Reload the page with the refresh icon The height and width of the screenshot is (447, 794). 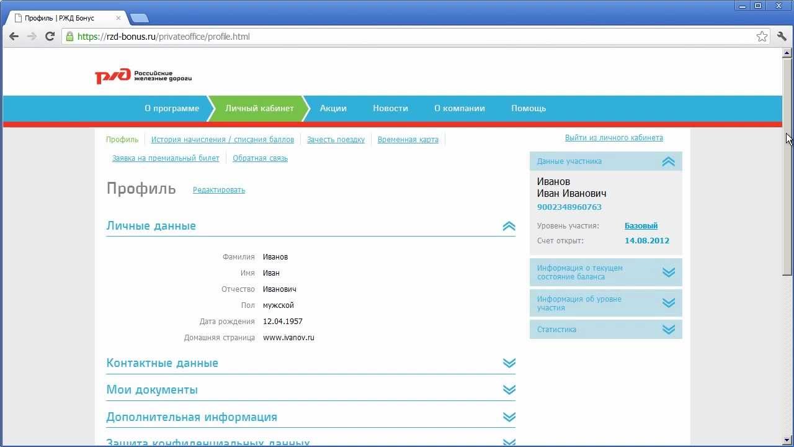[50, 37]
